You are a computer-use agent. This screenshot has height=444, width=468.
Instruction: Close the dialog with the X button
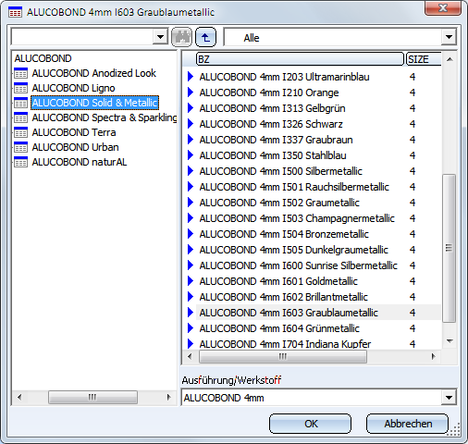(x=443, y=8)
